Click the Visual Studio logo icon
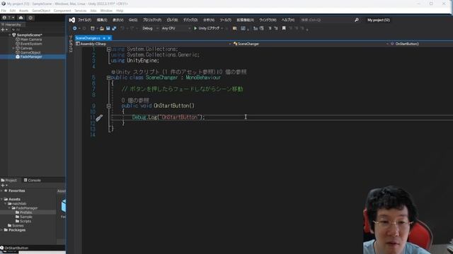The width and height of the screenshot is (453, 254). (72, 20)
